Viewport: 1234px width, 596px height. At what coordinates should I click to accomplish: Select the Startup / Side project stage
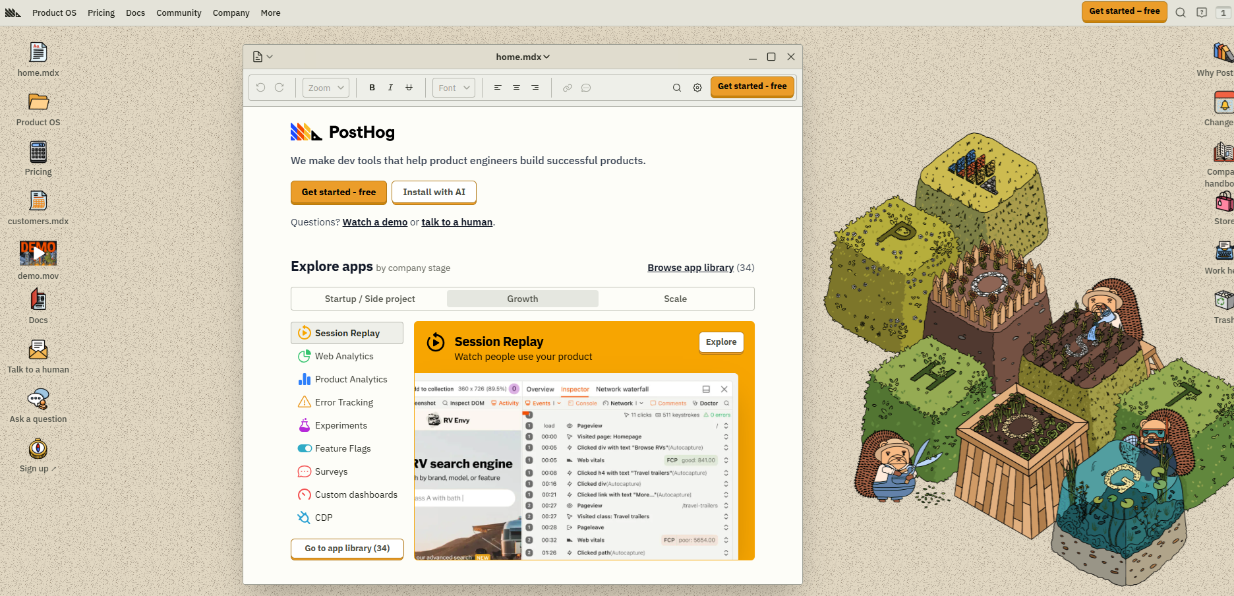pyautogui.click(x=370, y=299)
